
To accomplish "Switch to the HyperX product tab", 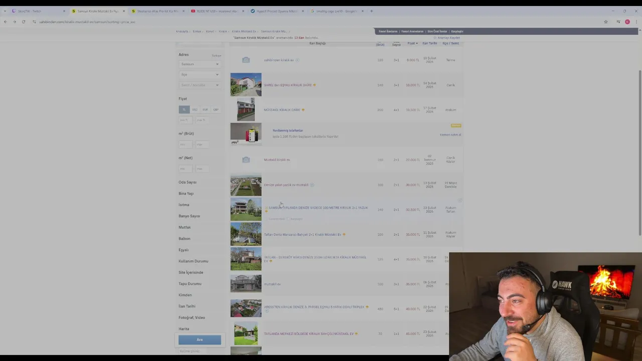I will (277, 11).
